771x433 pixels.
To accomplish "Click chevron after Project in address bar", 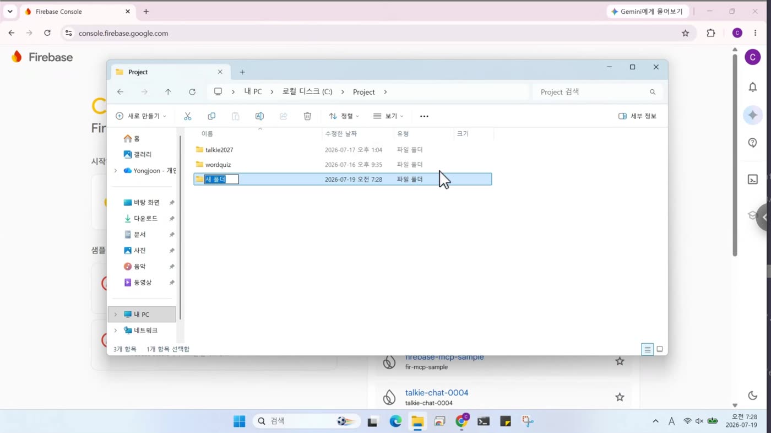I will click(x=385, y=92).
